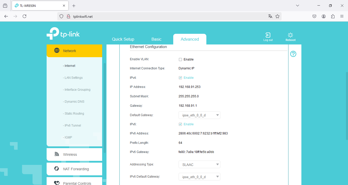Switch to the Quick Setup tab
348x185 pixels.
tap(123, 39)
